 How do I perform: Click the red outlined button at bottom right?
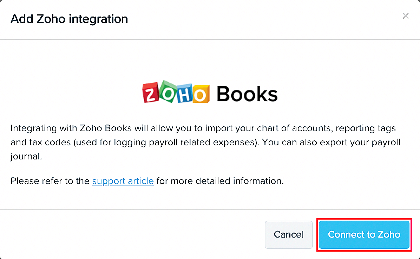tap(364, 234)
